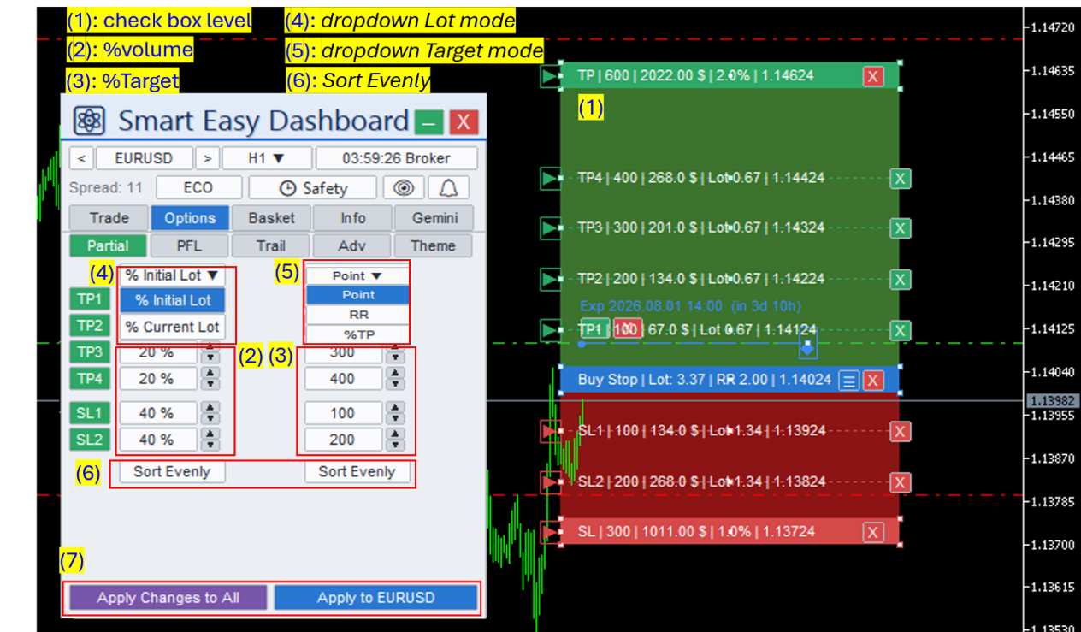The width and height of the screenshot is (1081, 632).
Task: Toggle the SL2 level button
Action: pyautogui.click(x=89, y=440)
